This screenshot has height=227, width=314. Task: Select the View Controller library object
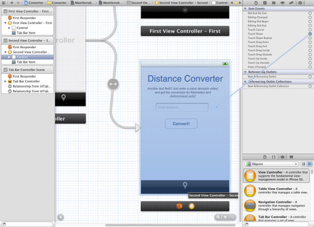pos(276,176)
